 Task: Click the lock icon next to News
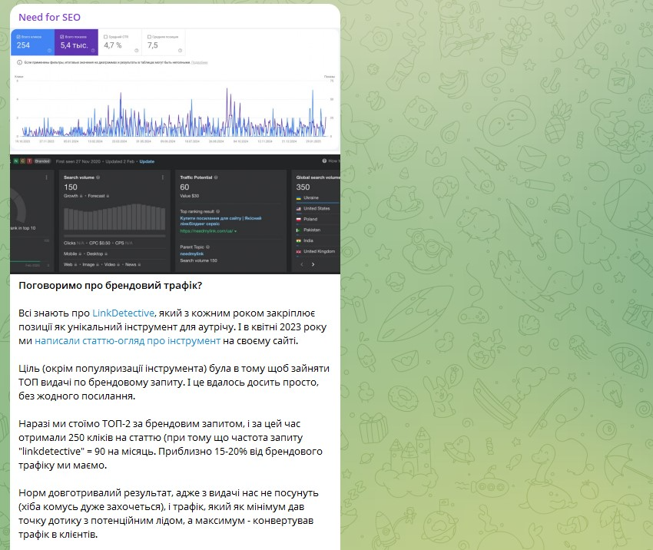coord(139,264)
